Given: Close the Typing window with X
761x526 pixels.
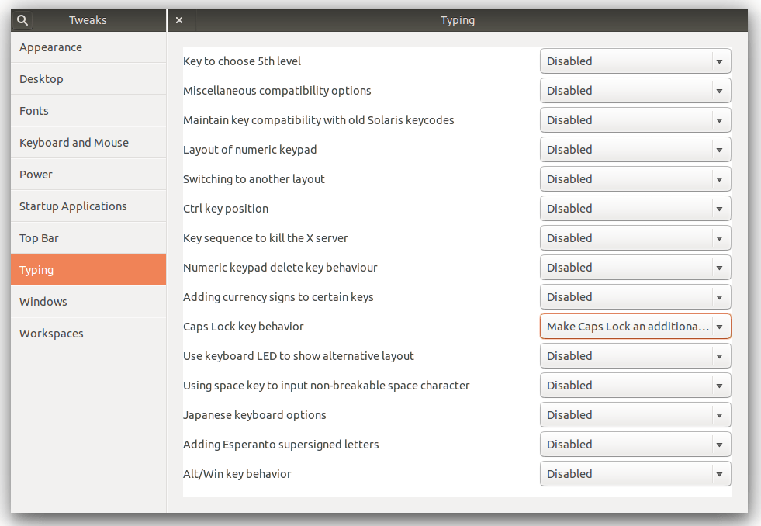Looking at the screenshot, I should click(179, 20).
